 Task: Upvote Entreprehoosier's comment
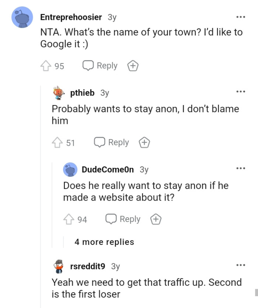point(45,66)
